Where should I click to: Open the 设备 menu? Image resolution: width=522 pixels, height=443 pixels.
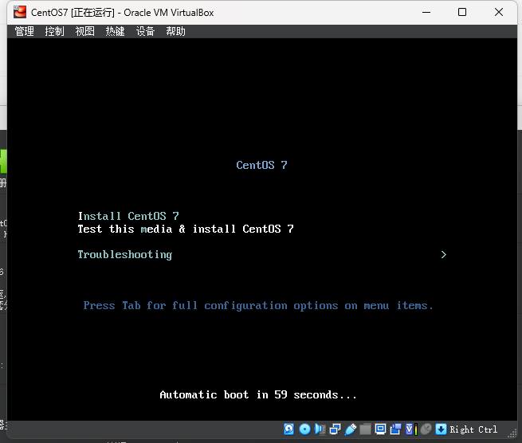(x=146, y=31)
